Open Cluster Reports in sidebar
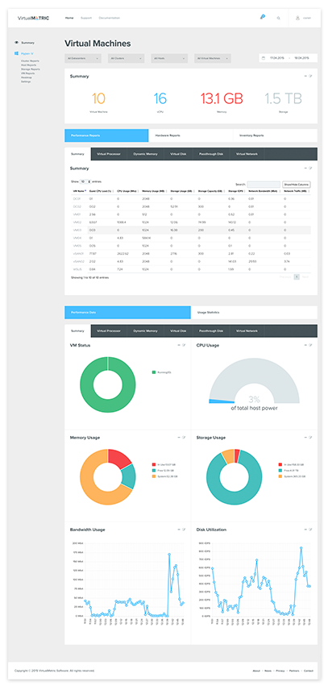 [x=30, y=60]
